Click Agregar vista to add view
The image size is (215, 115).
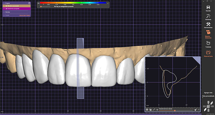coord(208,93)
